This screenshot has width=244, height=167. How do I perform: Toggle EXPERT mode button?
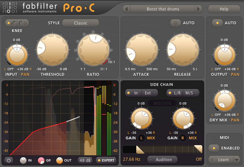[x=106, y=160]
